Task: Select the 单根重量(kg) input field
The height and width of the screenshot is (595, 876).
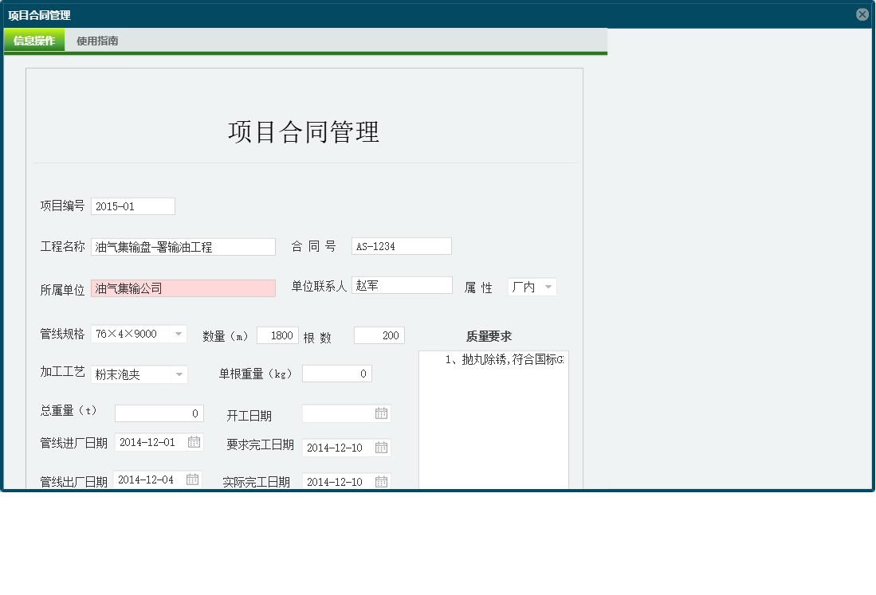Action: coord(336,373)
